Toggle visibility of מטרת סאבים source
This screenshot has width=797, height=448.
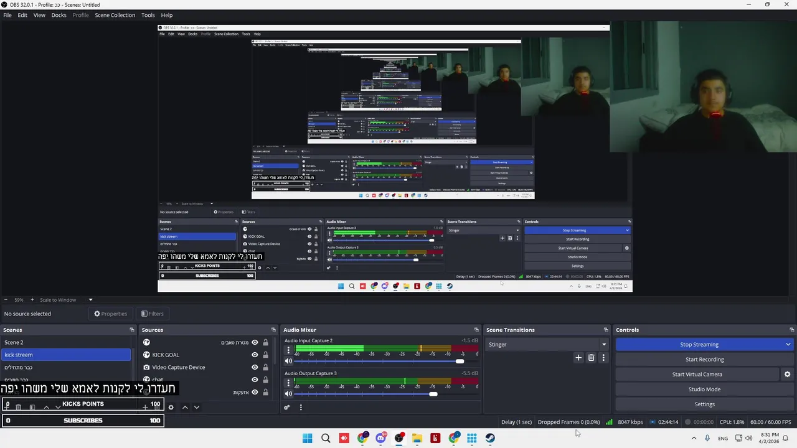click(255, 342)
